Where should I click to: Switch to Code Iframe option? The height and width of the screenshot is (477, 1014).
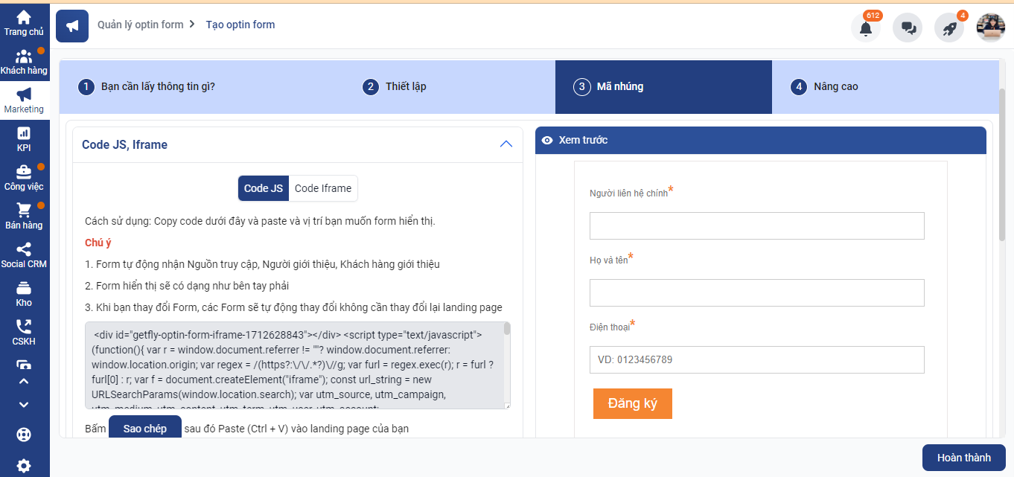[322, 188]
